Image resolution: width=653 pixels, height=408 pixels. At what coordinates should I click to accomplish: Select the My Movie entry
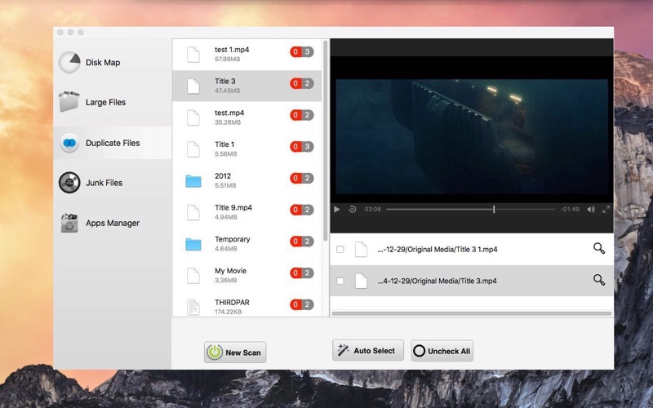247,276
